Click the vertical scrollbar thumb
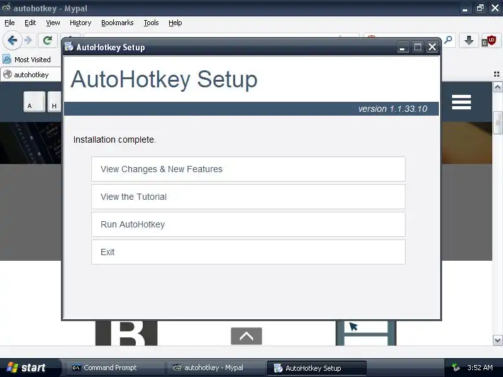503x377 pixels. pos(497,123)
